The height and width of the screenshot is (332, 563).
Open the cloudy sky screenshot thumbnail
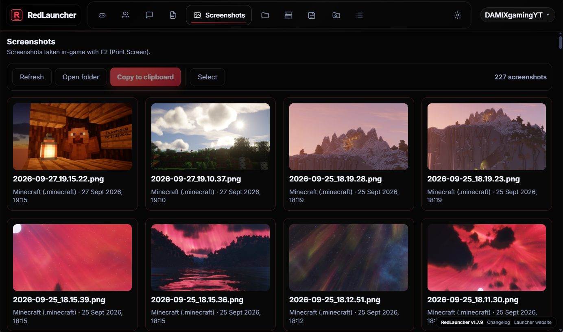pos(210,137)
